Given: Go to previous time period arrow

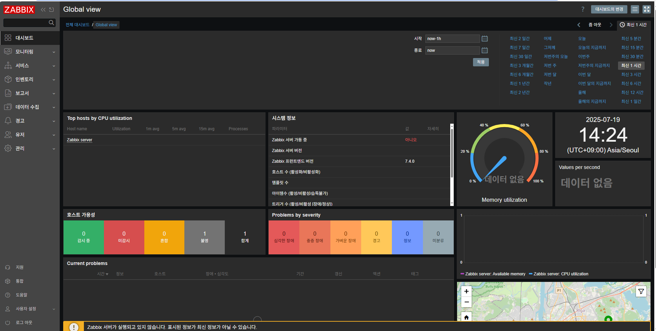Looking at the screenshot, I should (579, 25).
